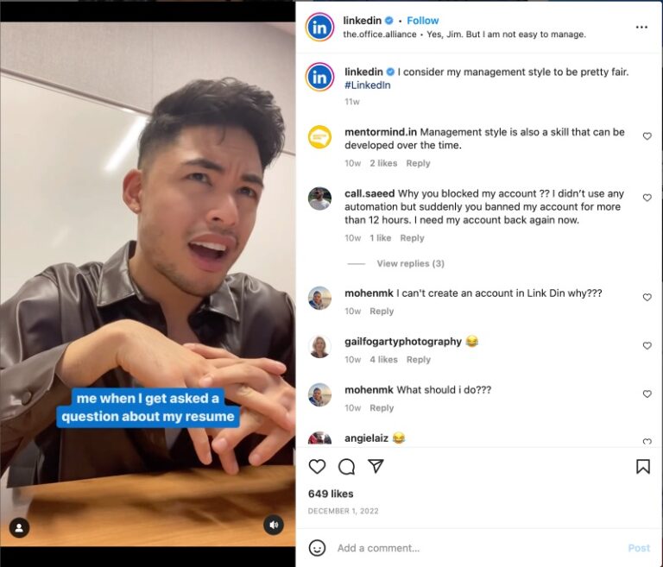663x567 pixels.
Task: Reply to mentormind.in's comment
Action: click(x=418, y=163)
